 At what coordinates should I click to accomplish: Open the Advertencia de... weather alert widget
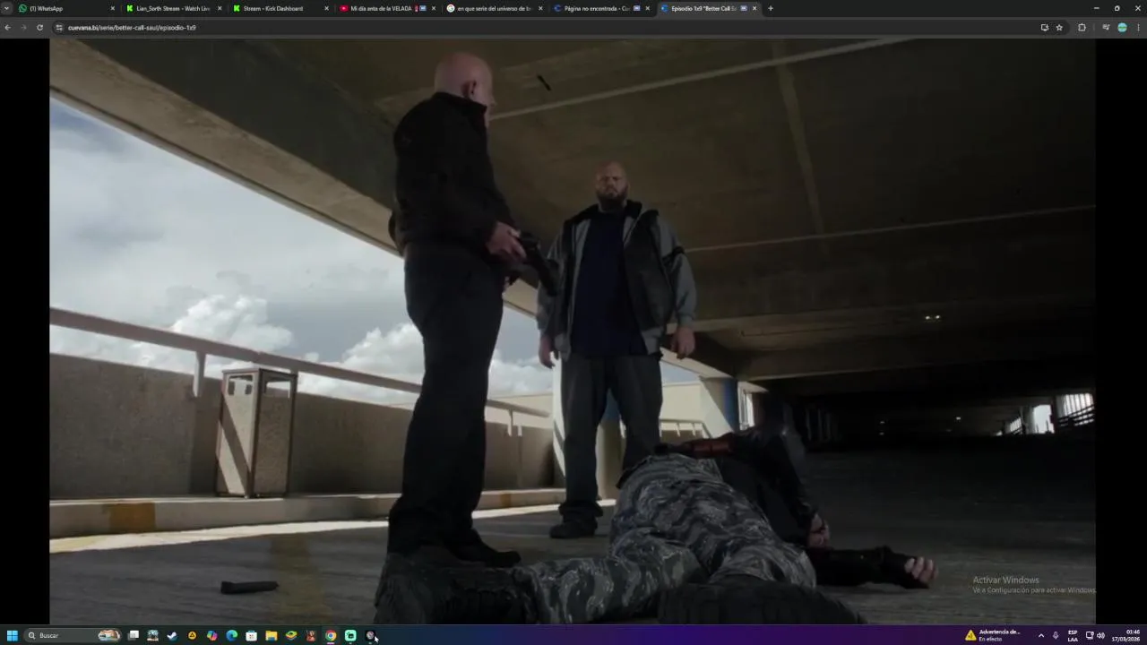pos(993,635)
